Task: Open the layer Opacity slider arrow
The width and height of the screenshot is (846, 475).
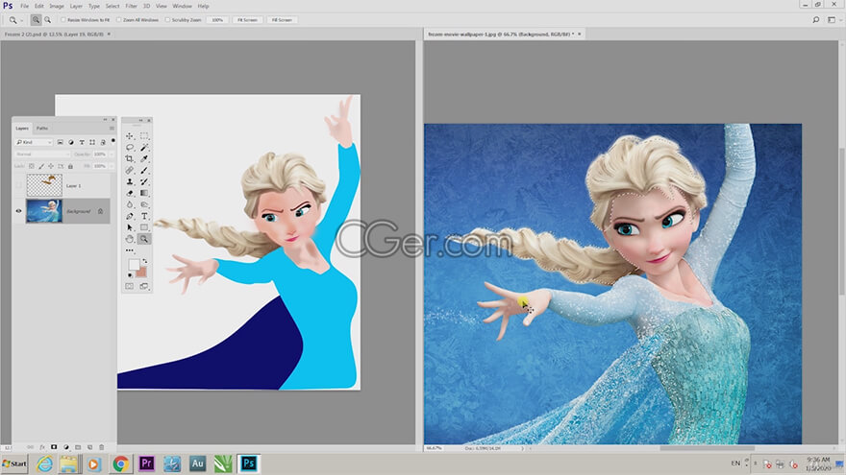Action: tap(112, 154)
